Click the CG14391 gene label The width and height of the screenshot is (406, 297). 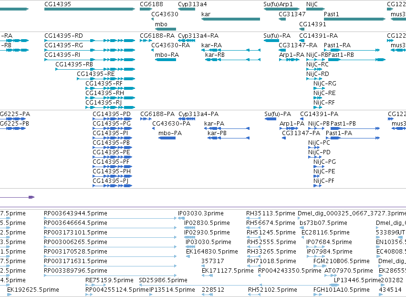[312, 24]
